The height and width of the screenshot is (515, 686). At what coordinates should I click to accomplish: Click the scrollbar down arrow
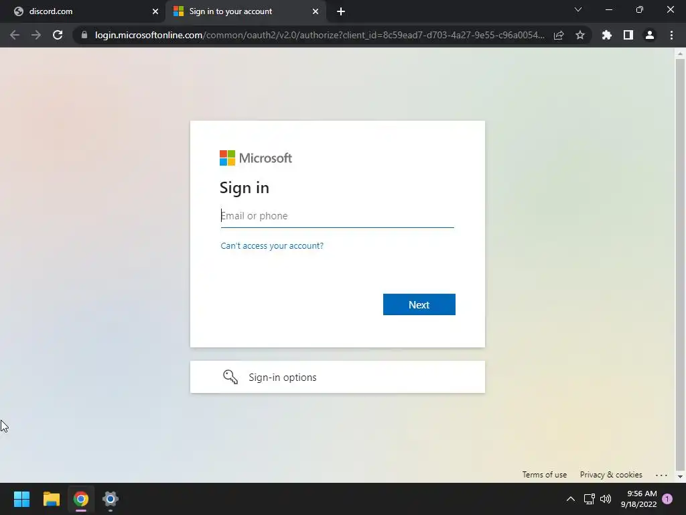click(x=680, y=477)
